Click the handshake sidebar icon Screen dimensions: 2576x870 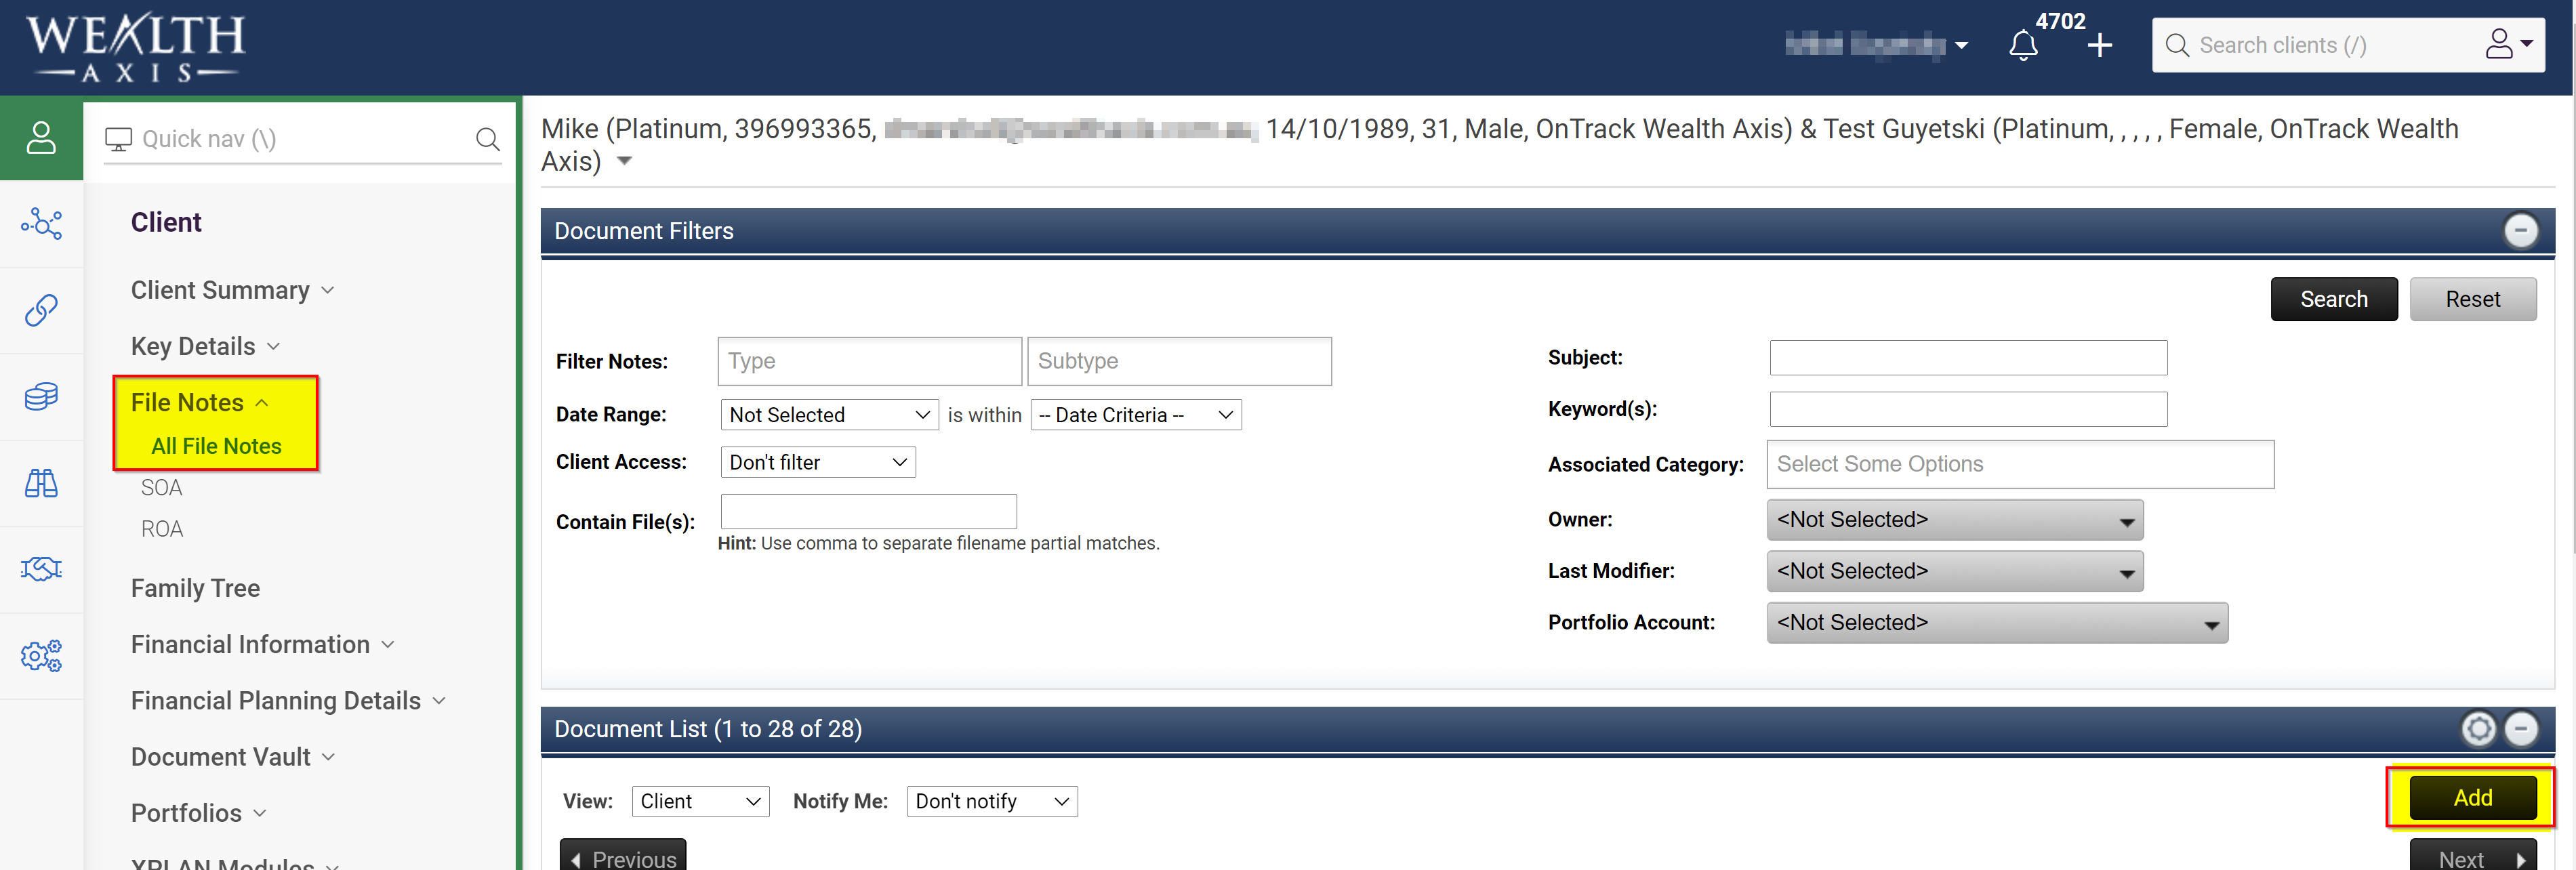[41, 569]
